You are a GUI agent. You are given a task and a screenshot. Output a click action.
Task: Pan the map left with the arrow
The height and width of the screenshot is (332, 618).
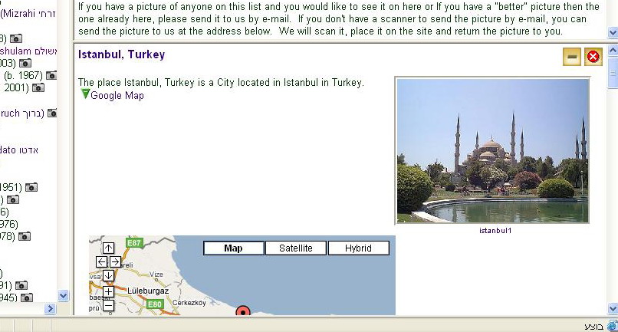point(101,261)
